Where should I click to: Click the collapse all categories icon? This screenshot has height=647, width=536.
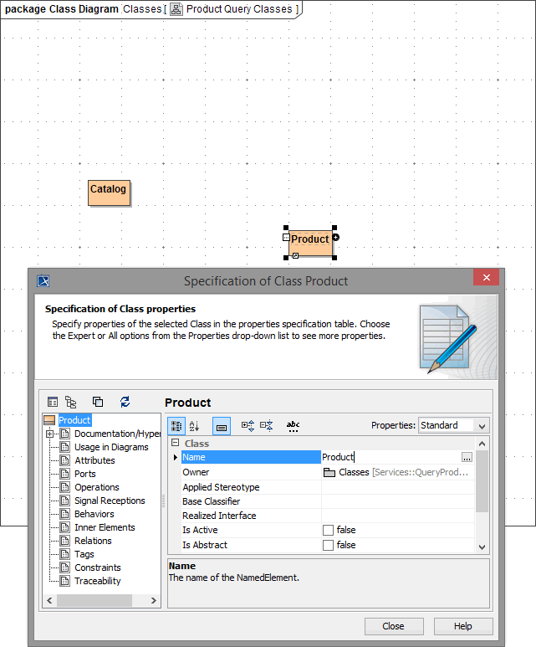click(x=267, y=426)
